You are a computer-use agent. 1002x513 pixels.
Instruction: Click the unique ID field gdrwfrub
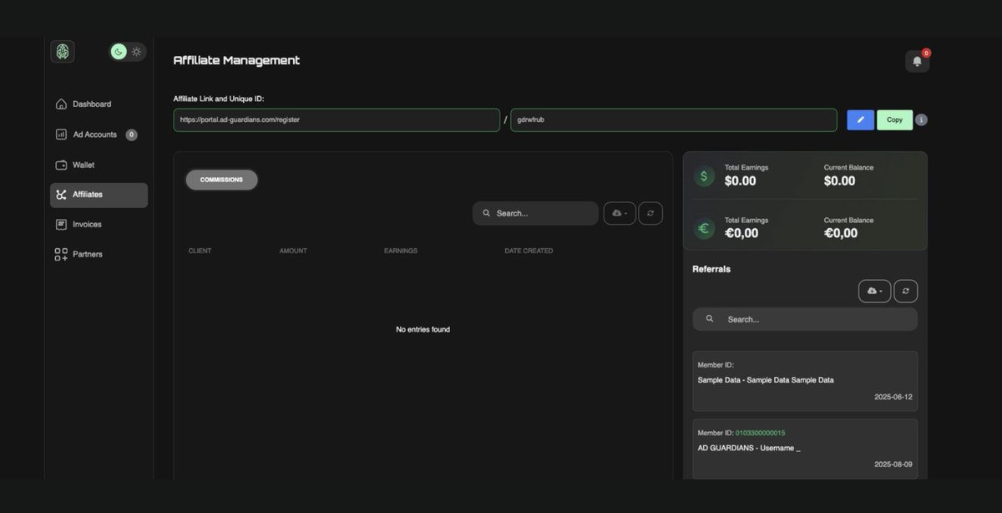tap(674, 119)
